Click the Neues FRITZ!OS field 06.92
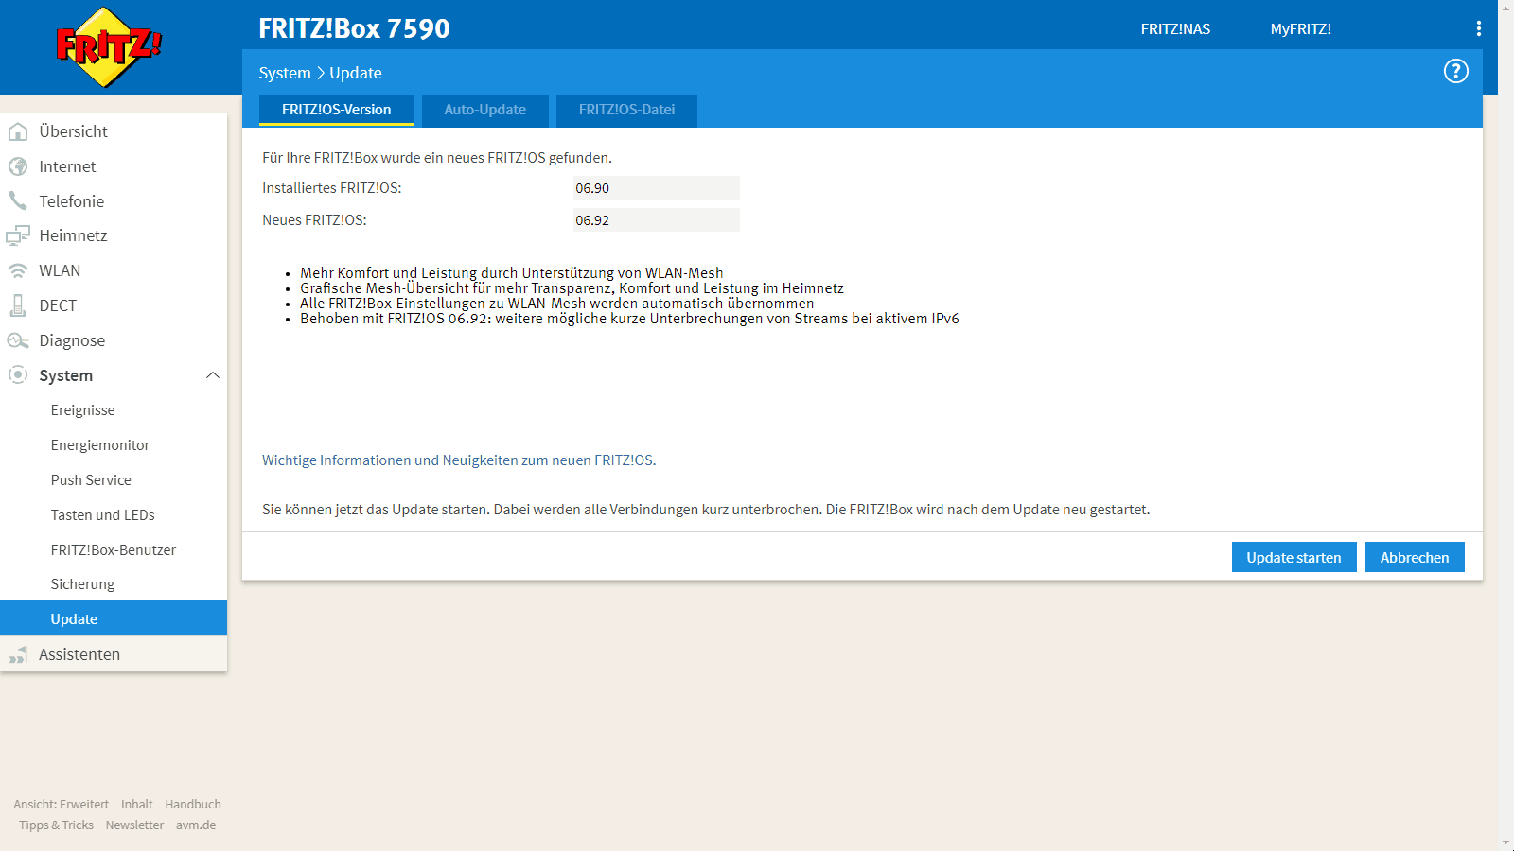The width and height of the screenshot is (1514, 851). [x=657, y=220]
